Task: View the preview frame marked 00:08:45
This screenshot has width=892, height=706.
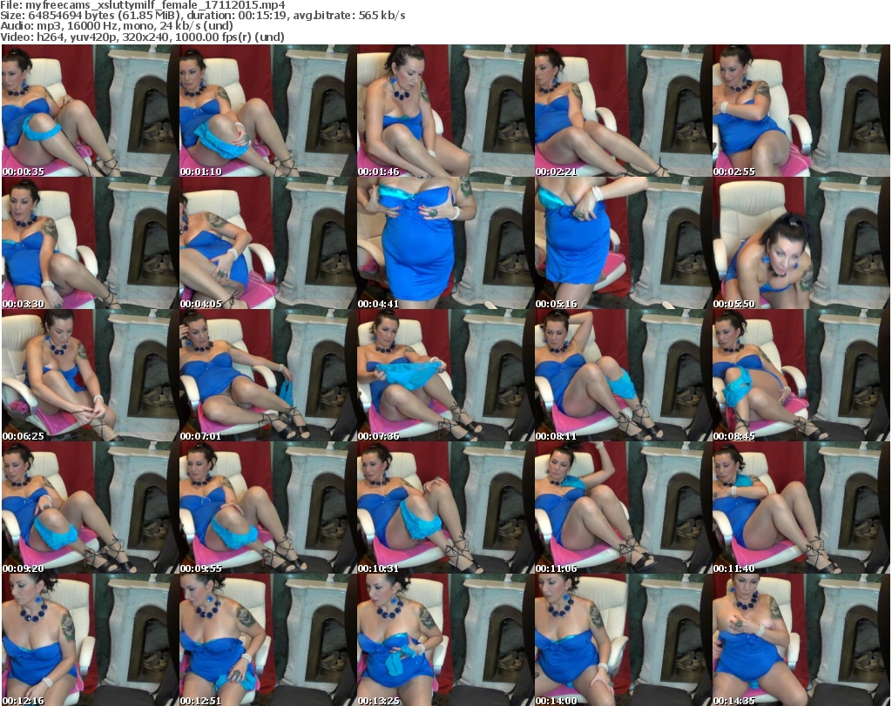Action: coord(801,376)
